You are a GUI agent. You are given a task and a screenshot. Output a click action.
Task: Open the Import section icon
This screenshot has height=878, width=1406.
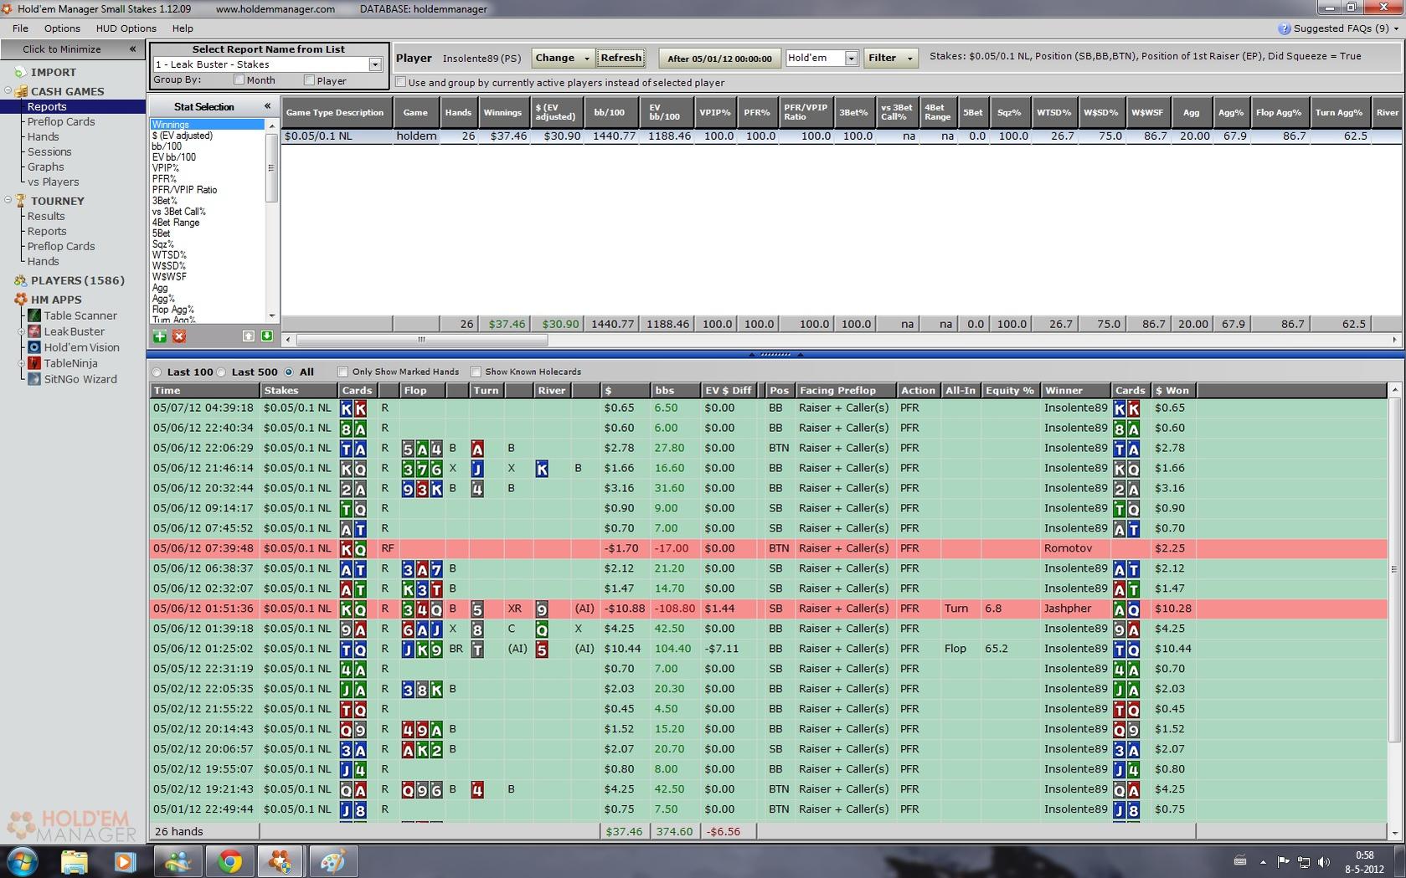click(20, 73)
